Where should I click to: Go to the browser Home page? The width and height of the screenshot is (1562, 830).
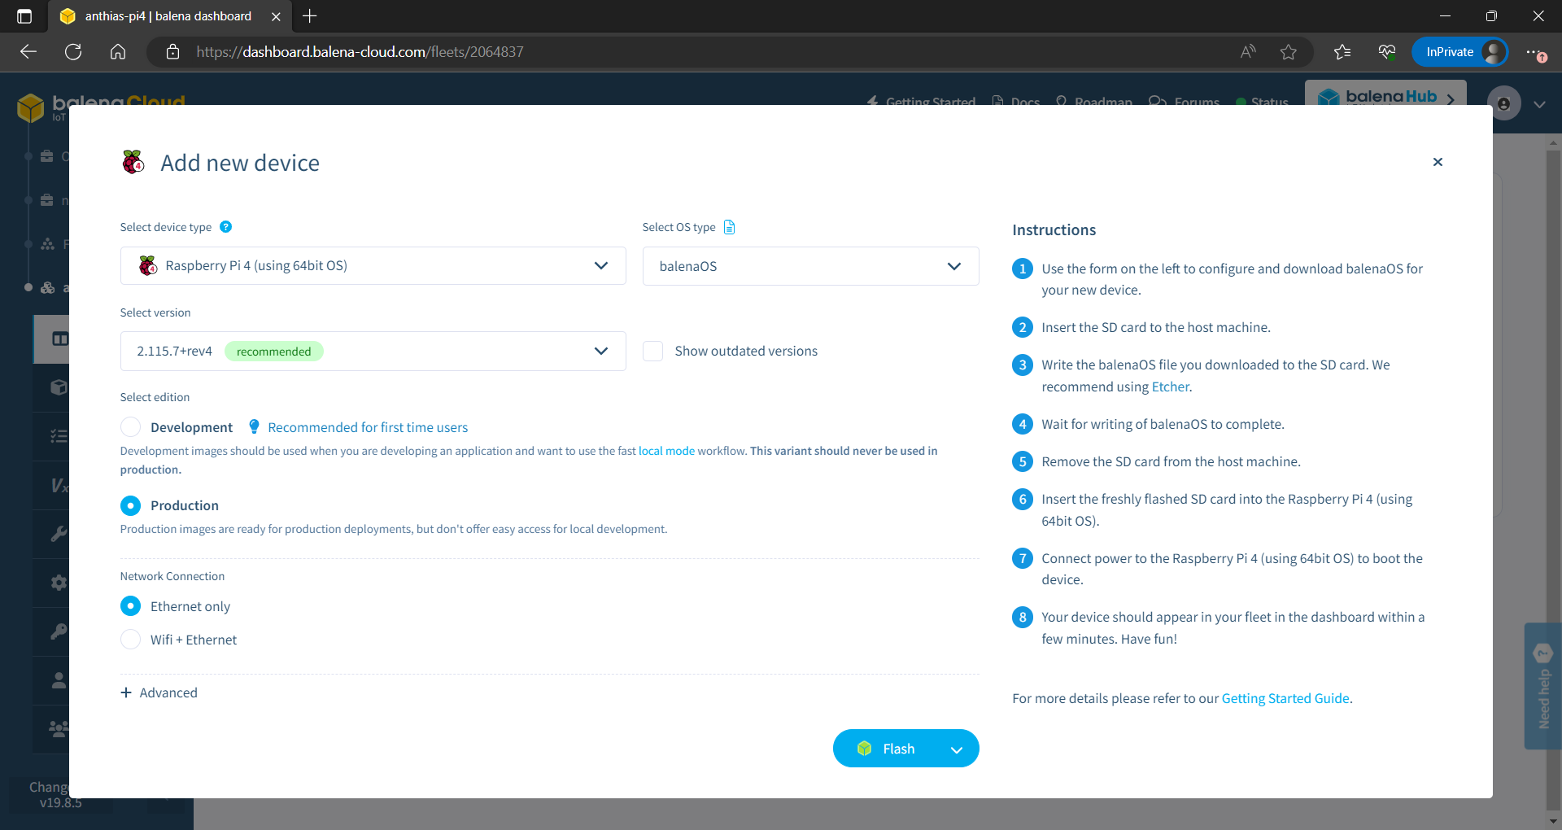coord(118,52)
